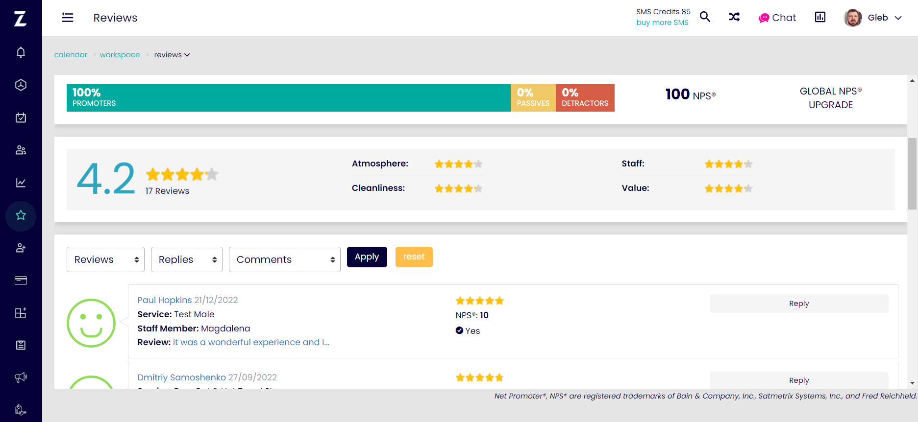Click the Atmosphere star rating

pyautogui.click(x=459, y=164)
